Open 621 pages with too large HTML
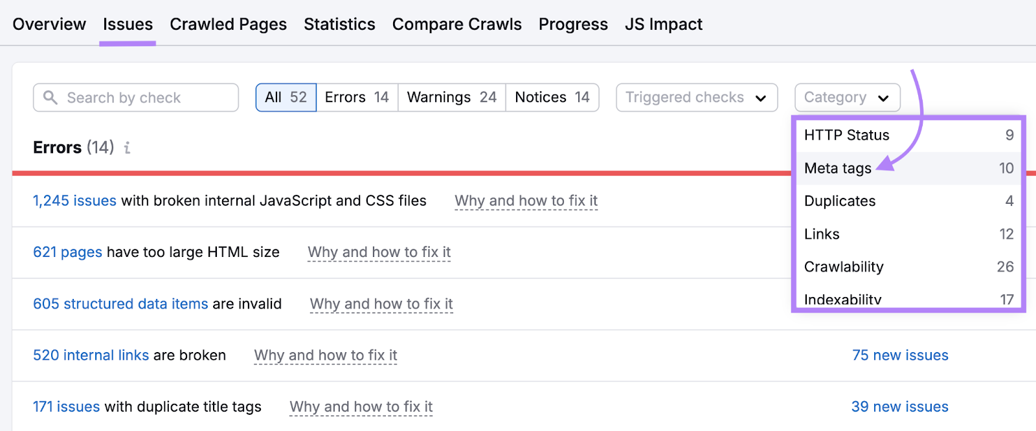The height and width of the screenshot is (431, 1036). coord(67,252)
